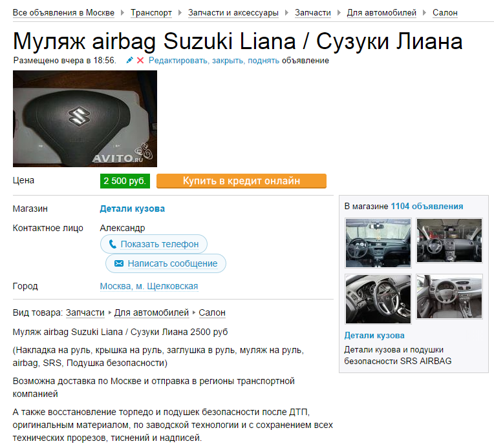View 1104 объявления in the shop
The height and width of the screenshot is (448, 494).
coord(427,207)
